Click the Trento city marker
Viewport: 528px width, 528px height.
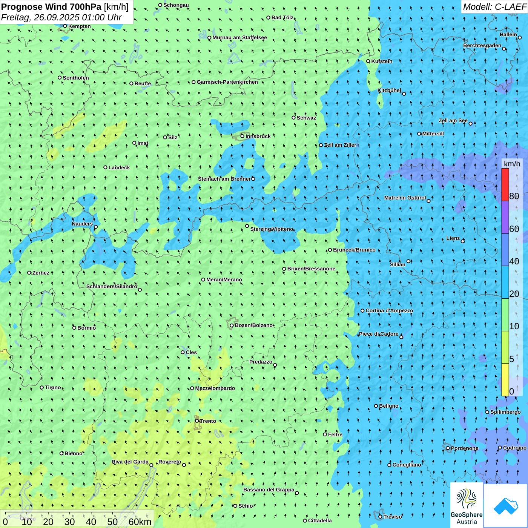tap(197, 421)
